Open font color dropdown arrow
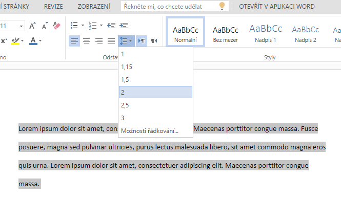This screenshot has height=200, width=341. pyautogui.click(x=40, y=41)
